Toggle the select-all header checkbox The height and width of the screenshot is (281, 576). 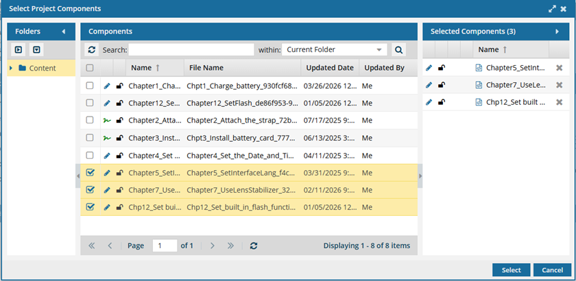click(x=90, y=68)
